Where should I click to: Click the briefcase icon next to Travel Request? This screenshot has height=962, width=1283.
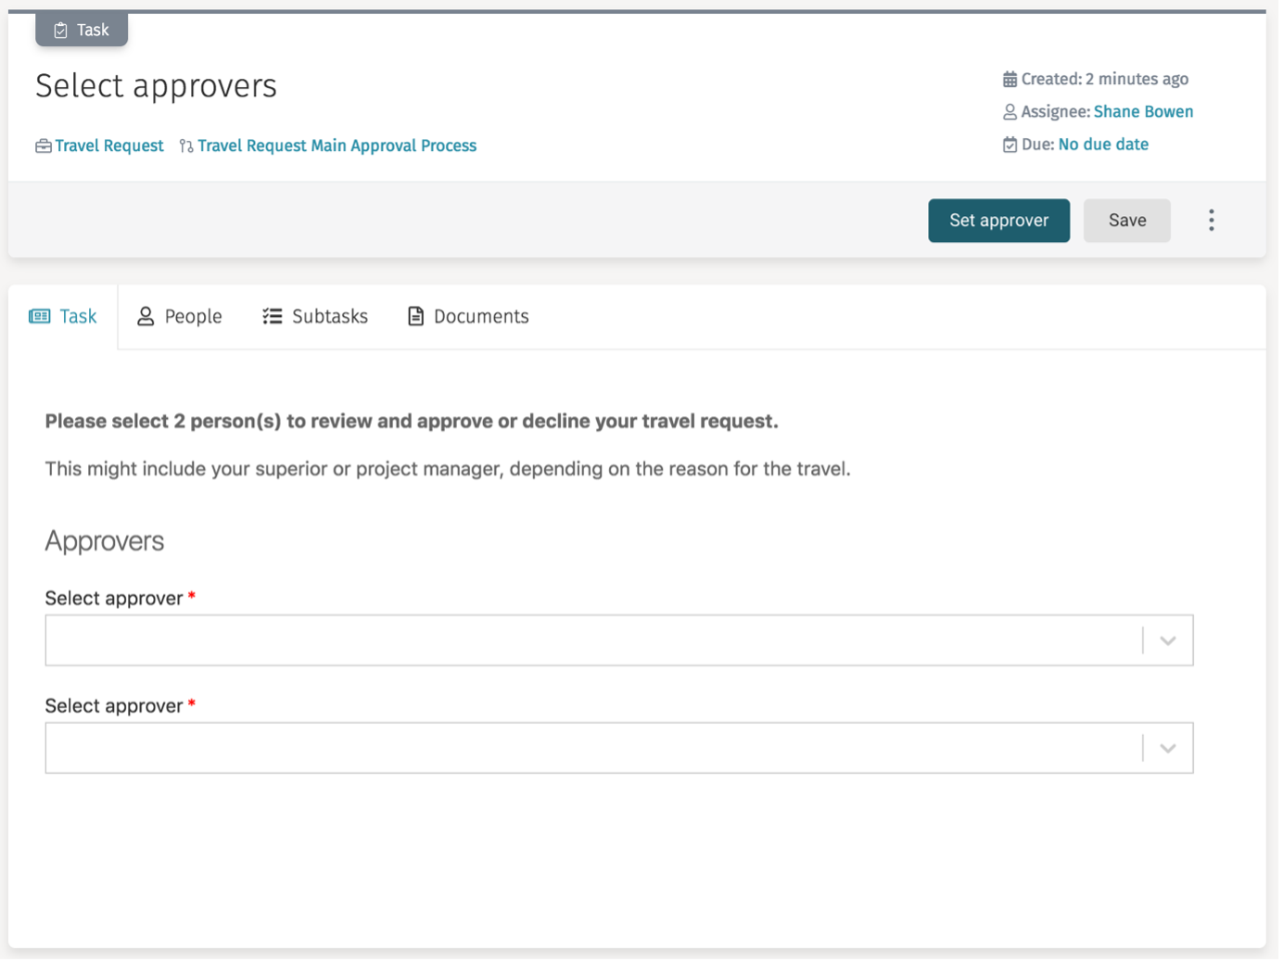click(43, 146)
